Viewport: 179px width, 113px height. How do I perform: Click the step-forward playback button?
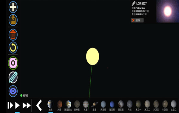point(10,105)
